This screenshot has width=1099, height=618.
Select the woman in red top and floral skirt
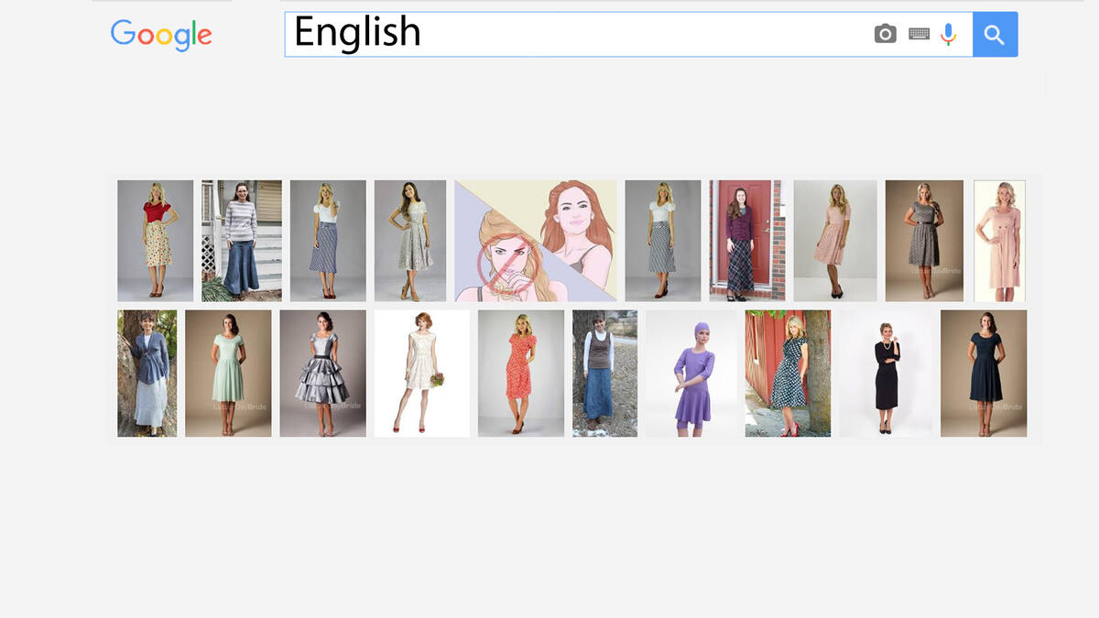pos(154,240)
